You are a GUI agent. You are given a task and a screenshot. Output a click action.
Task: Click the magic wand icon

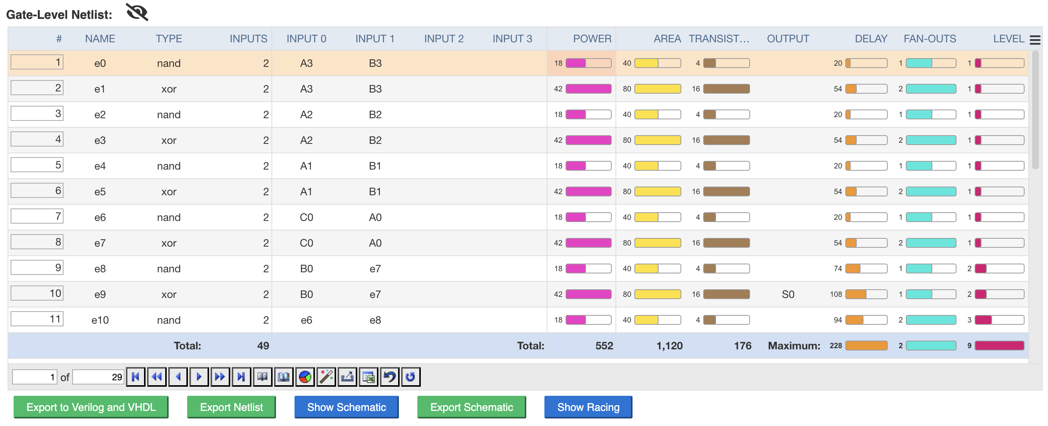(x=326, y=377)
